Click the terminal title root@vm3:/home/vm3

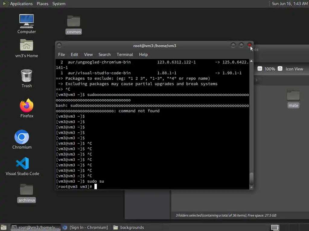click(155, 46)
